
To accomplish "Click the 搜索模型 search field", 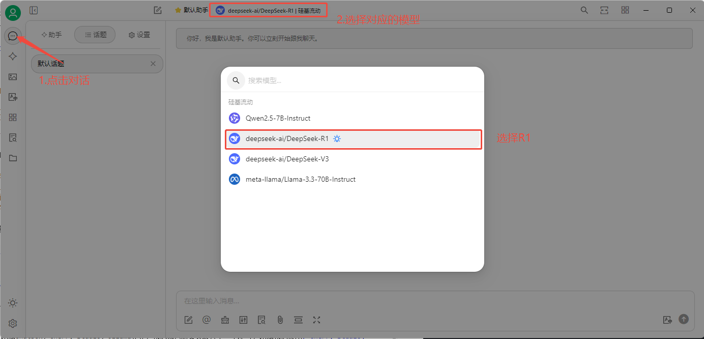I will [361, 80].
